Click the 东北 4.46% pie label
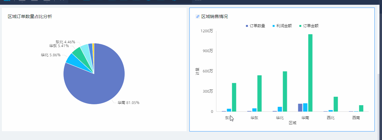Viewport: 382px width, 140px height. tap(65, 42)
